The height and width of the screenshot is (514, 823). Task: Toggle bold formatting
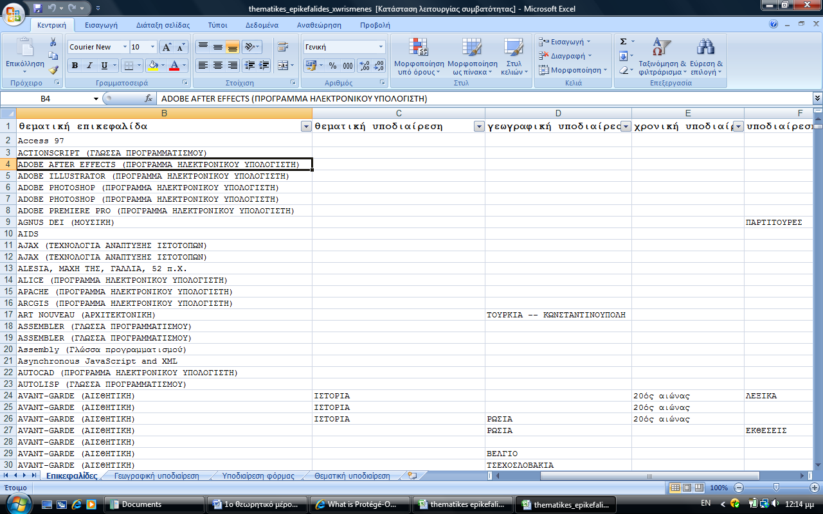coord(75,66)
